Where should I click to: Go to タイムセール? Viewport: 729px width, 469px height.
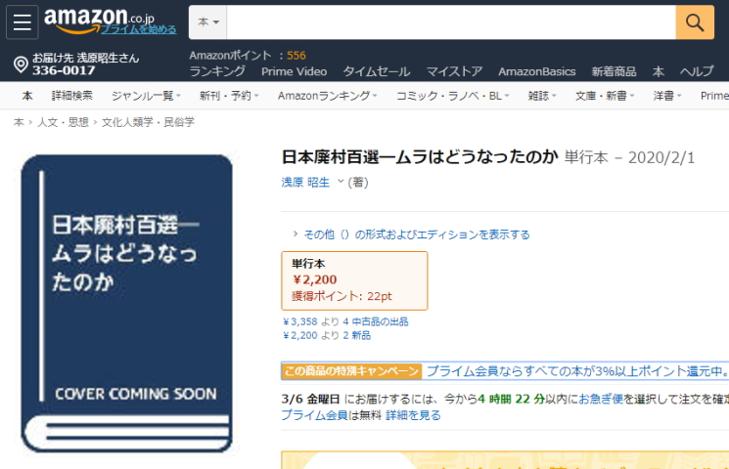click(x=376, y=71)
